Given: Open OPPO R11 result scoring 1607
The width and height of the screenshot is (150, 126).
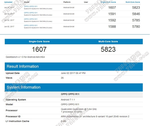Looking at the screenshot, I should pyautogui.click(x=30, y=7).
